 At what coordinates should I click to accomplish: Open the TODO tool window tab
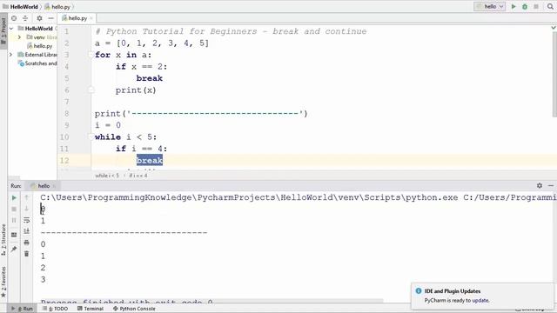pos(55,309)
